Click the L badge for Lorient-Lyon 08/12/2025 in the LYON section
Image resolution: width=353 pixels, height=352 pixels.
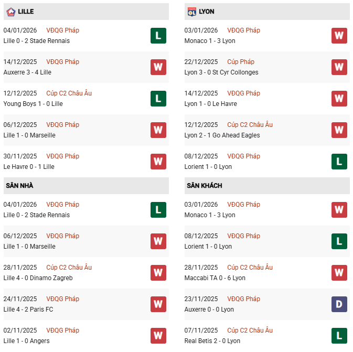click(339, 162)
